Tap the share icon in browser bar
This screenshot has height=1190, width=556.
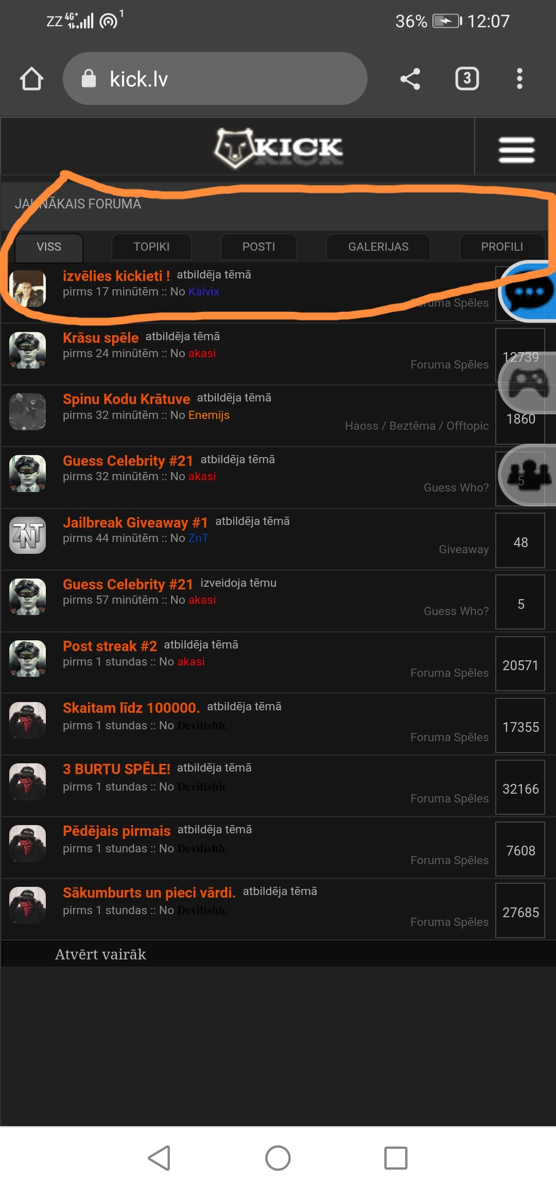(410, 79)
